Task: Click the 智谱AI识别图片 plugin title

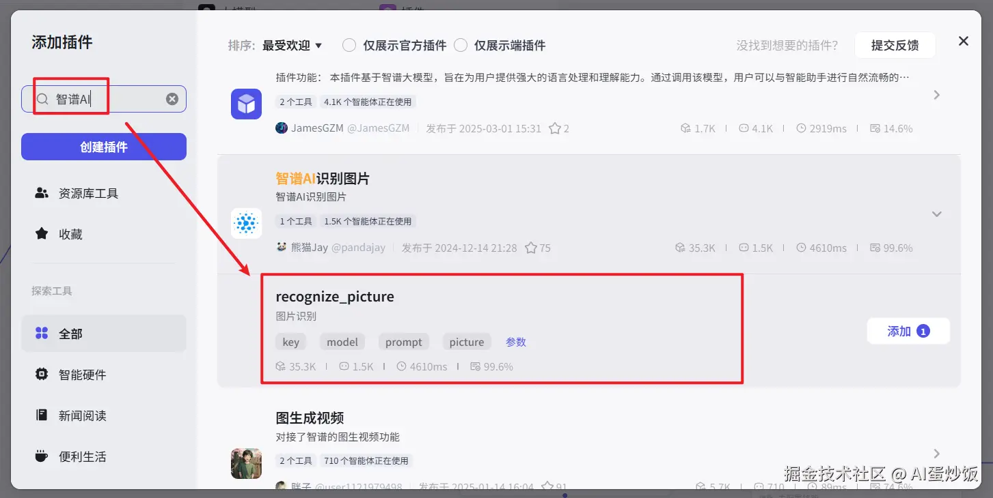Action: coord(323,179)
